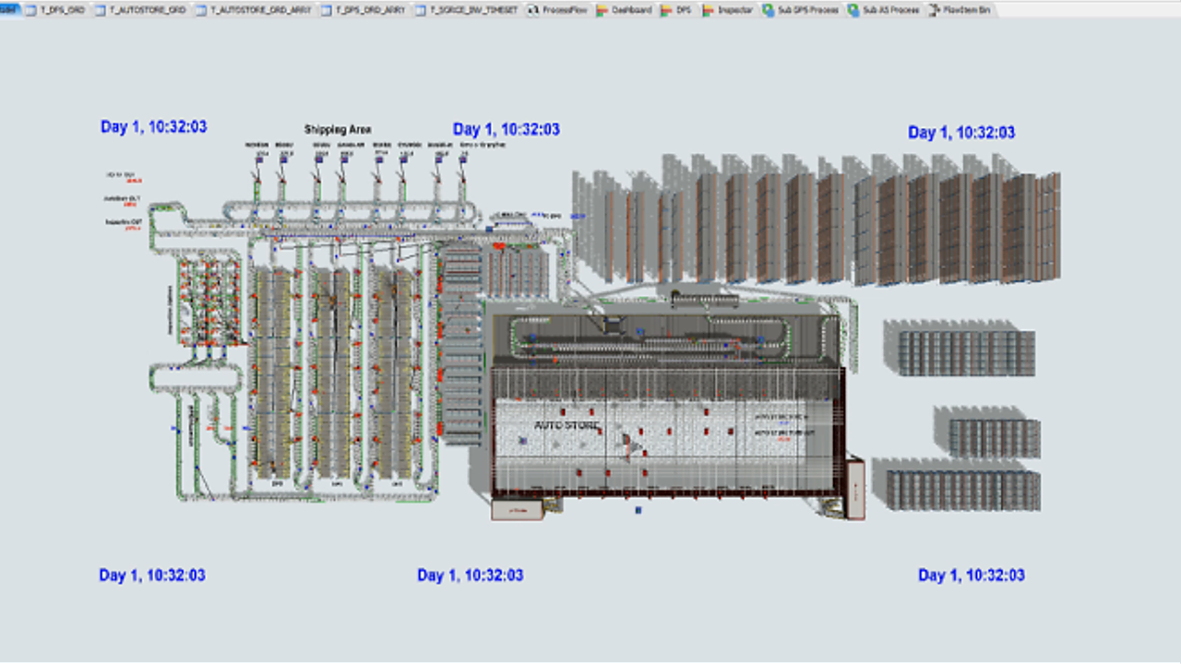1181x664 pixels.
Task: Click the ProcessFlow tab's flow icon
Action: pos(532,10)
